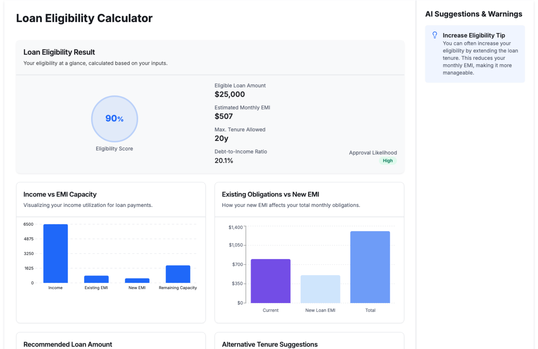Click the Max Tenure Allowed value 20y
This screenshot has width=538, height=349.
point(221,138)
